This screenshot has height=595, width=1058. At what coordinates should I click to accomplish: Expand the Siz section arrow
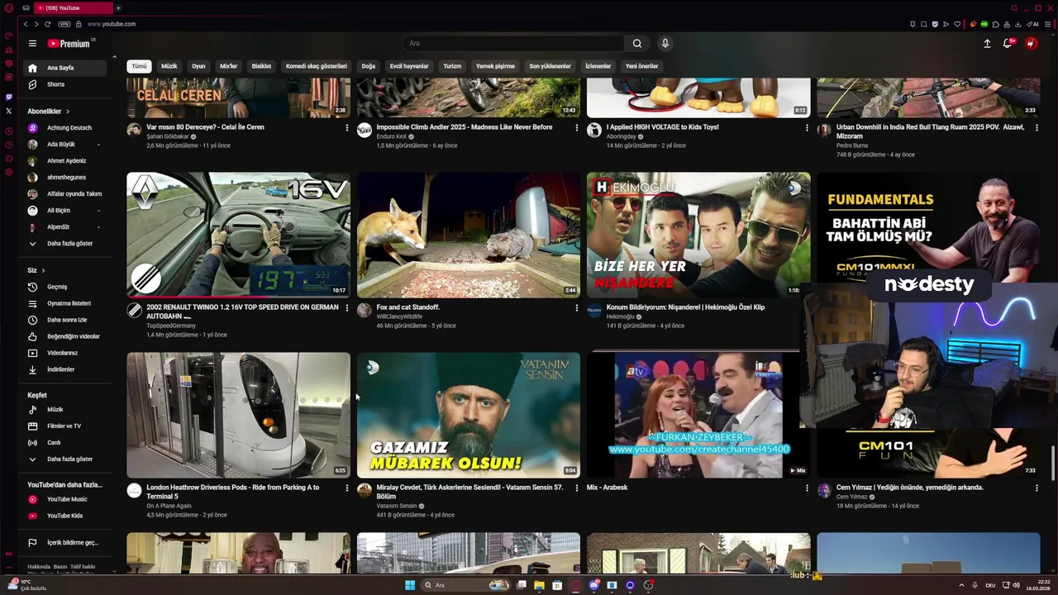[x=43, y=270]
